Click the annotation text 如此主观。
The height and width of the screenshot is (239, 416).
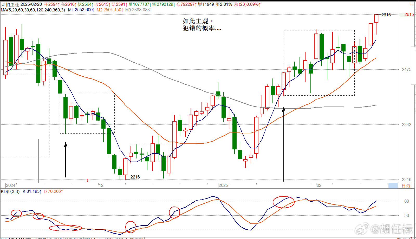pyautogui.click(x=198, y=21)
